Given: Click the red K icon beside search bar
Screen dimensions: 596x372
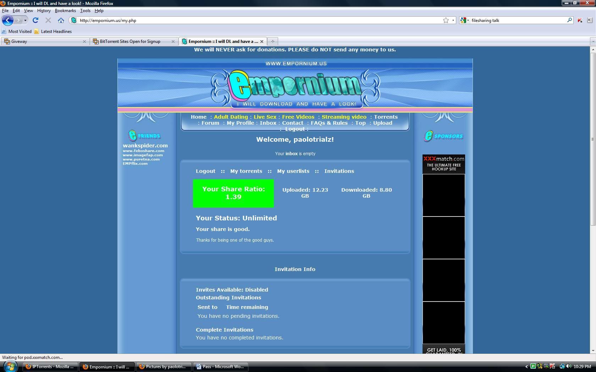Looking at the screenshot, I should [x=580, y=20].
